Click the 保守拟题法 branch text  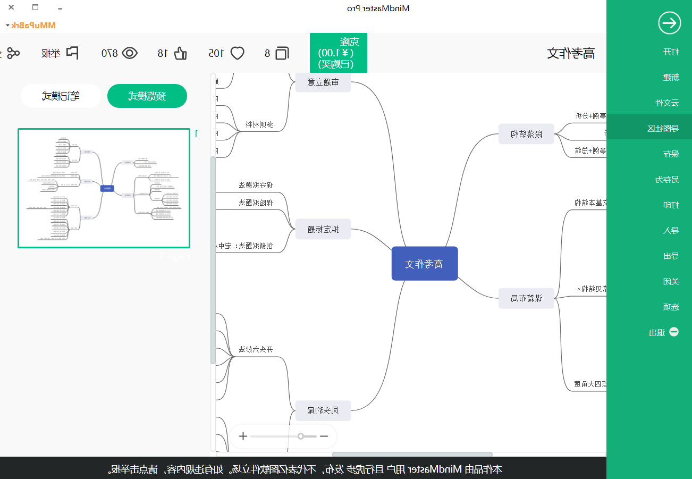tap(256, 185)
